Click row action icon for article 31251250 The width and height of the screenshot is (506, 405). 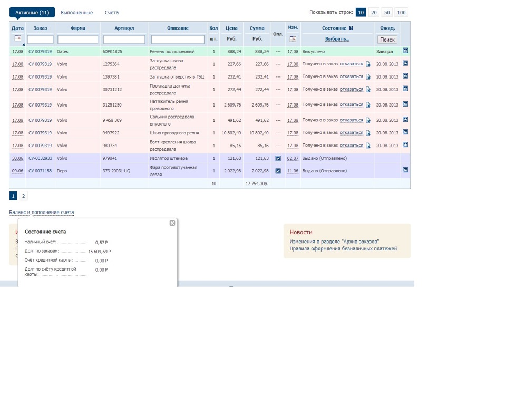(x=405, y=104)
